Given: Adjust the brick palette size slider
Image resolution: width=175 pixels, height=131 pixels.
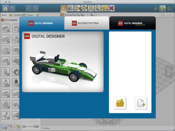Looking at the screenshot, I should [x=30, y=126].
